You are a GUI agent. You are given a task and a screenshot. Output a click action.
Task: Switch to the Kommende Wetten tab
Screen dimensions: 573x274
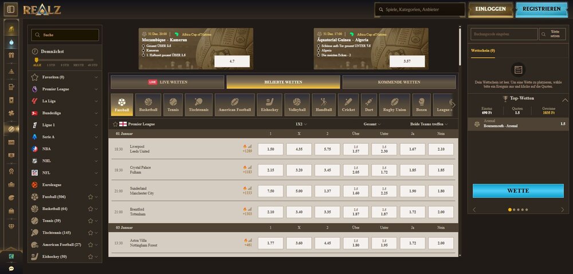click(399, 82)
